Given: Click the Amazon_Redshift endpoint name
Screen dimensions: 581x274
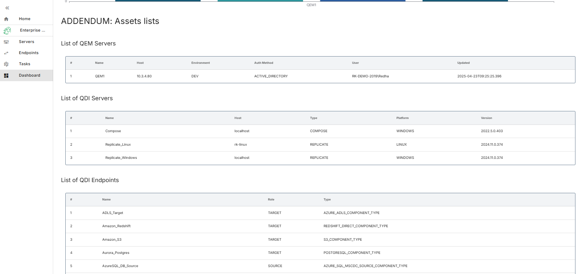Looking at the screenshot, I should (116, 226).
